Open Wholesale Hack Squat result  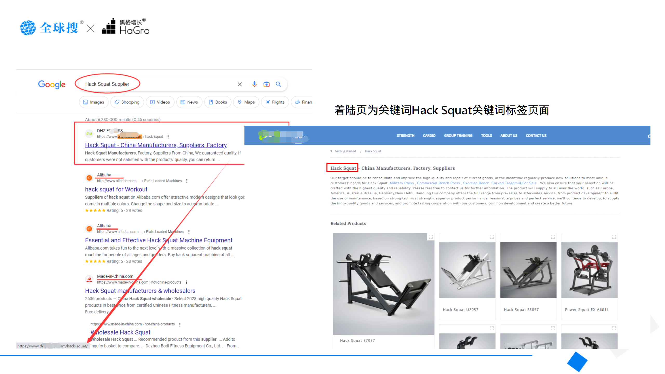(121, 332)
